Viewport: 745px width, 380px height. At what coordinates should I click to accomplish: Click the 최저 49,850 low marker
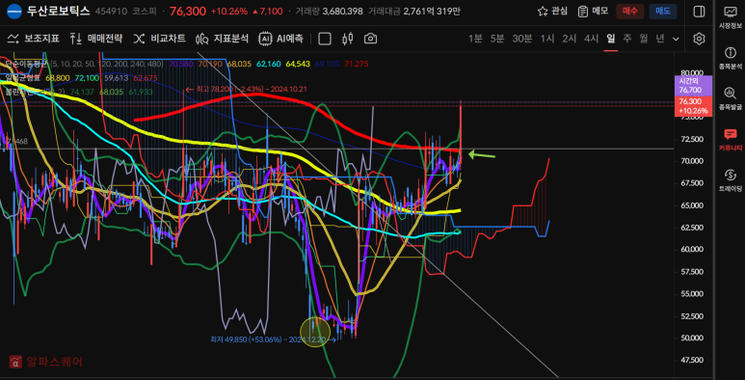(273, 339)
